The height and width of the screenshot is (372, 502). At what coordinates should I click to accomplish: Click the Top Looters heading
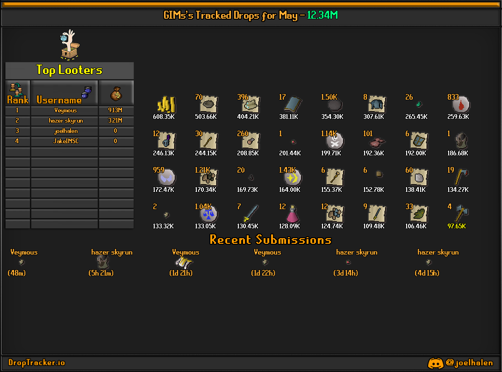tap(69, 70)
